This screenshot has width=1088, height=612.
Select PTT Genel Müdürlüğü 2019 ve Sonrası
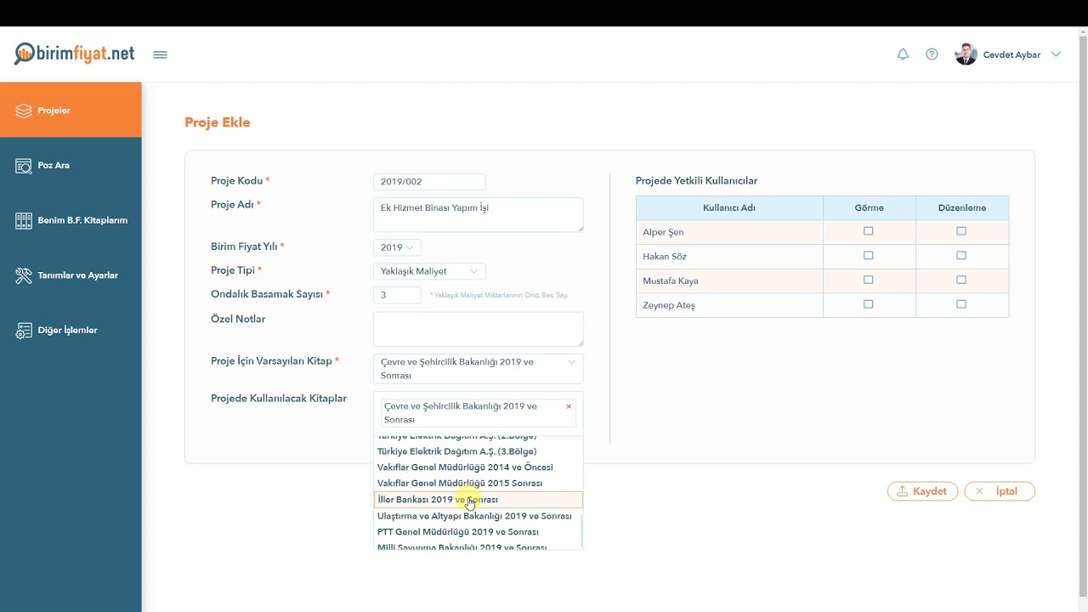click(479, 532)
